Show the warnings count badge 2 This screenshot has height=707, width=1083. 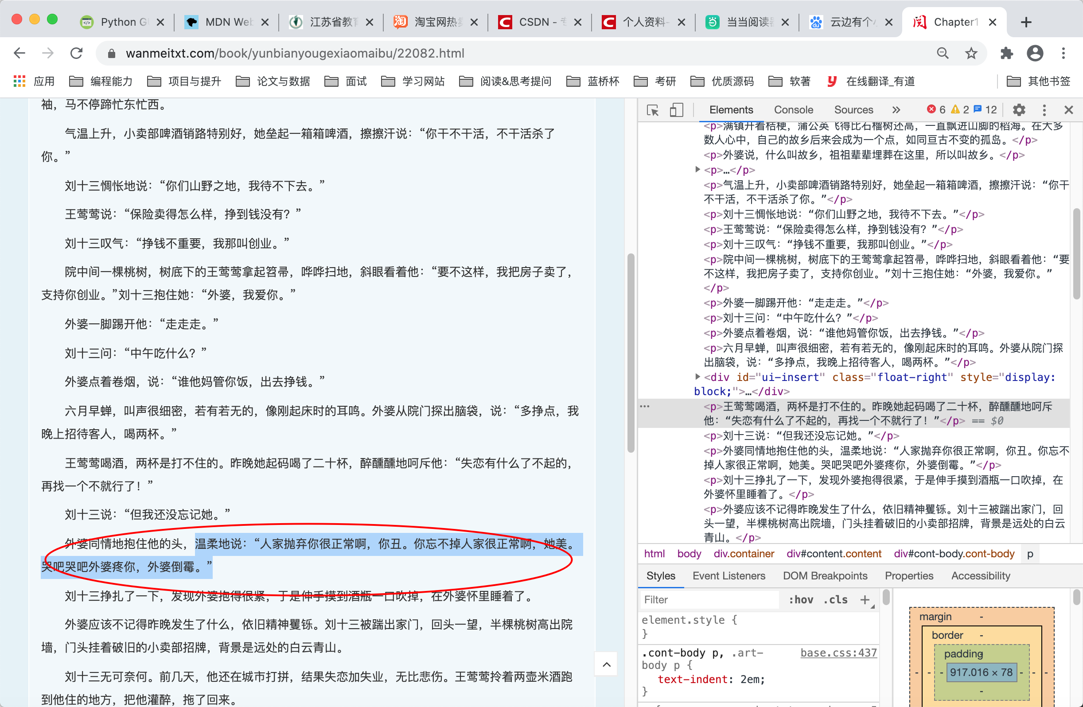pyautogui.click(x=960, y=110)
